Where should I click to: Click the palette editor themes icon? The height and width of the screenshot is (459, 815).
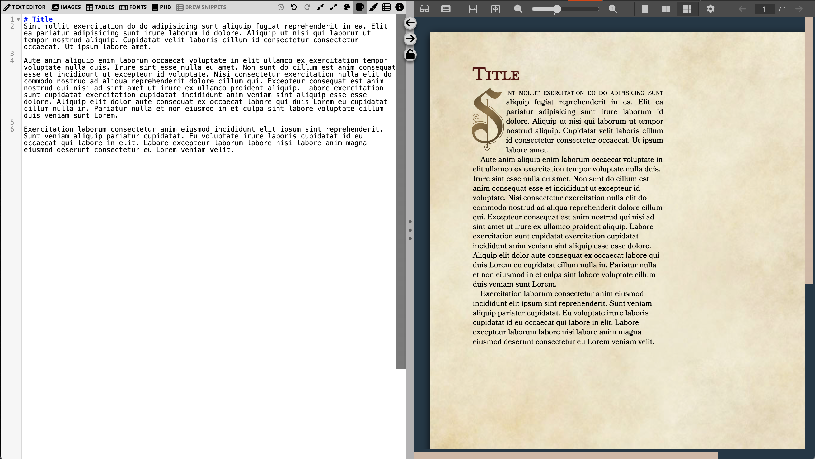(x=347, y=7)
